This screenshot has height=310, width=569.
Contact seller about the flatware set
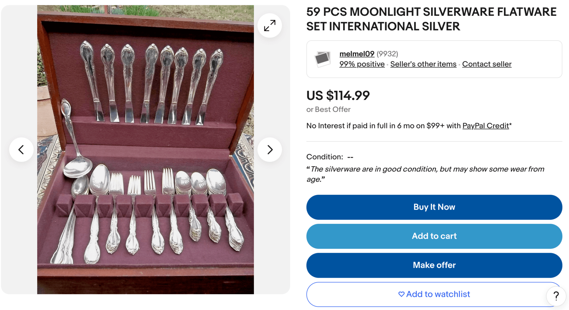486,64
